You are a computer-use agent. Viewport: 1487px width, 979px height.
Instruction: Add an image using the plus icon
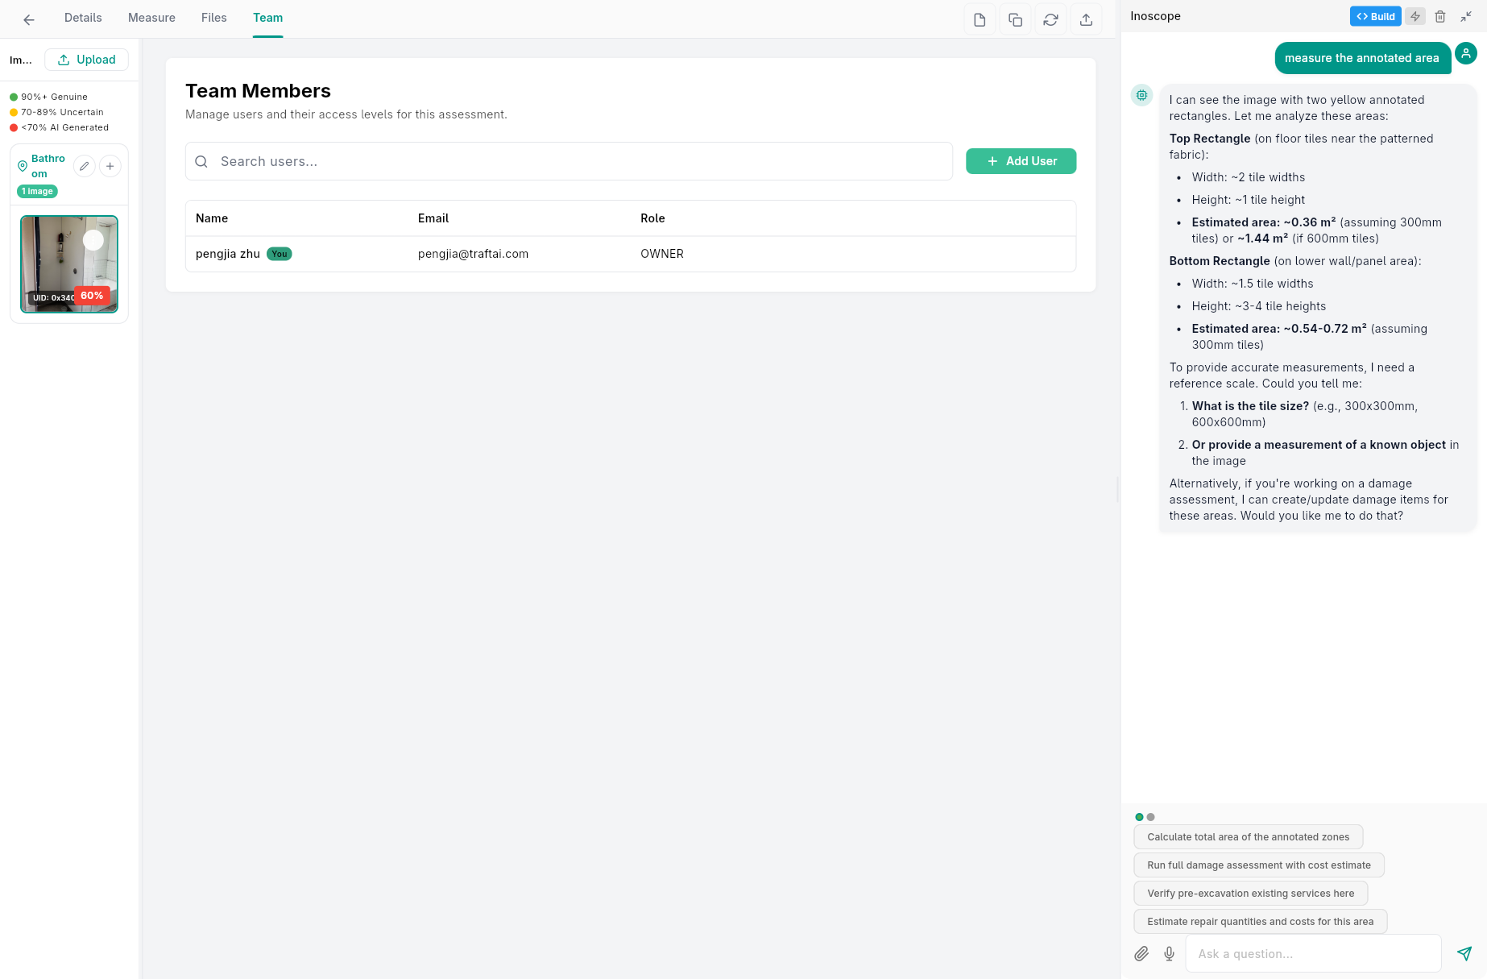point(110,166)
